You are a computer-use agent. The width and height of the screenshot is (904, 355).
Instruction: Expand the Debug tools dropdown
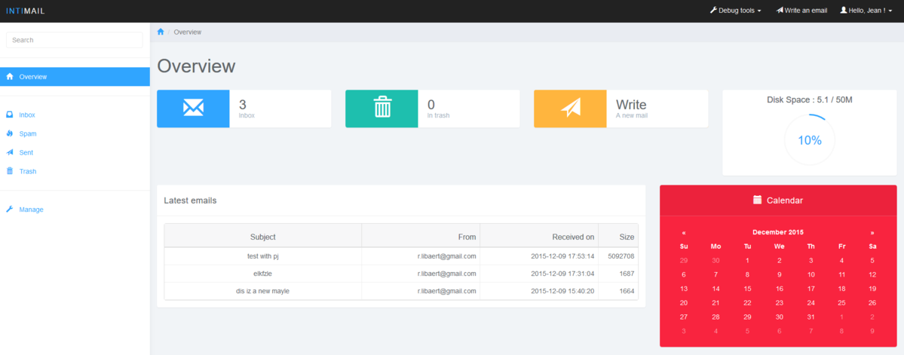click(736, 11)
